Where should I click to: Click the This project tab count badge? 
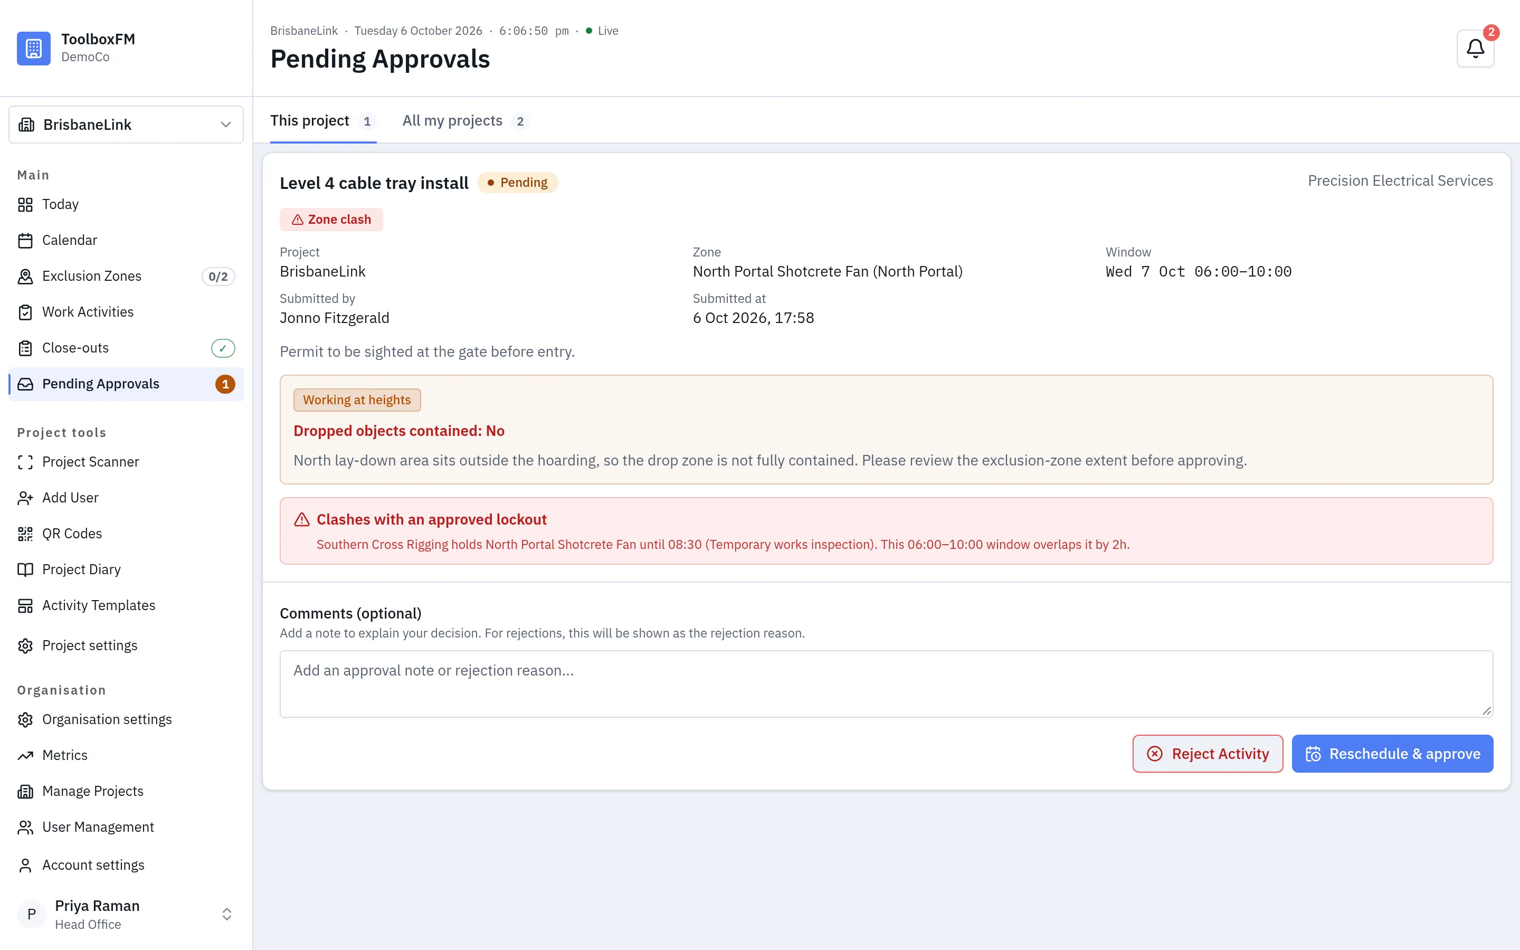pyautogui.click(x=367, y=121)
